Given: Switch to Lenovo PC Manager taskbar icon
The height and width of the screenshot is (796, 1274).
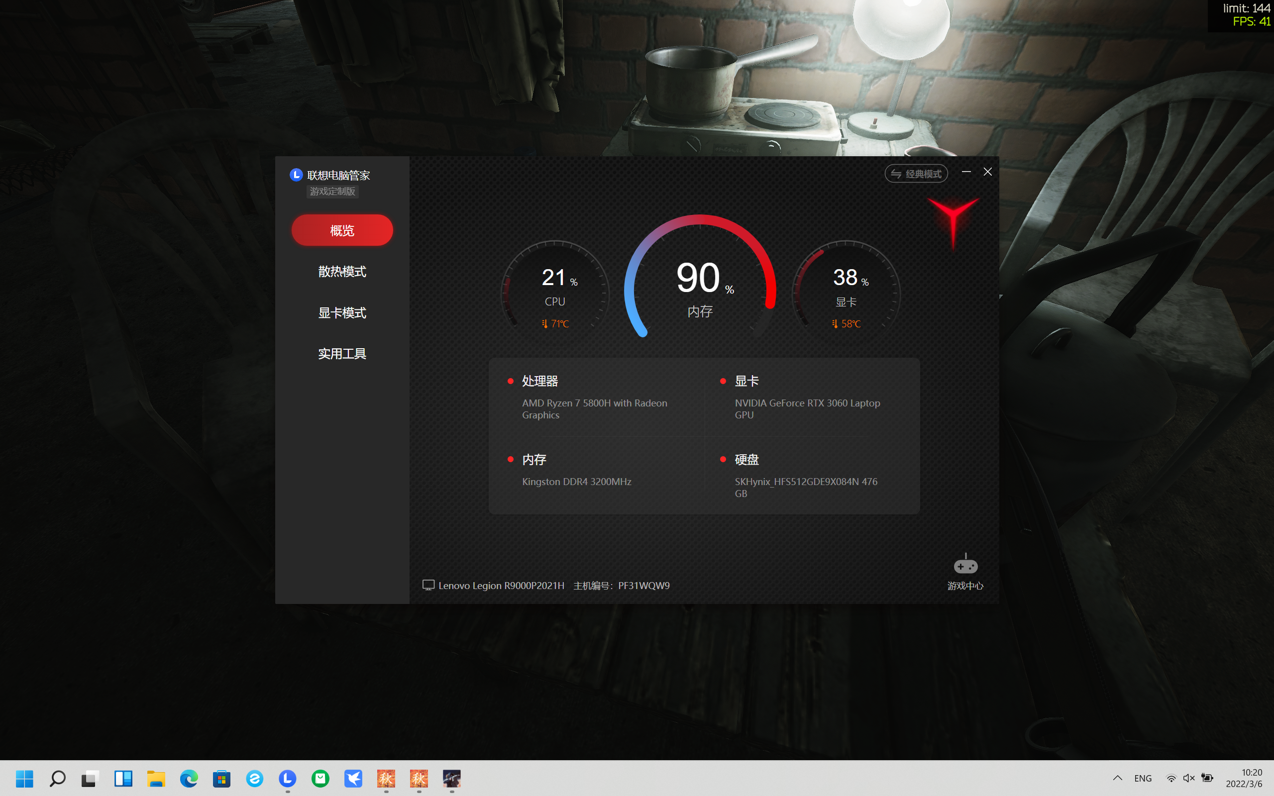Looking at the screenshot, I should click(288, 778).
